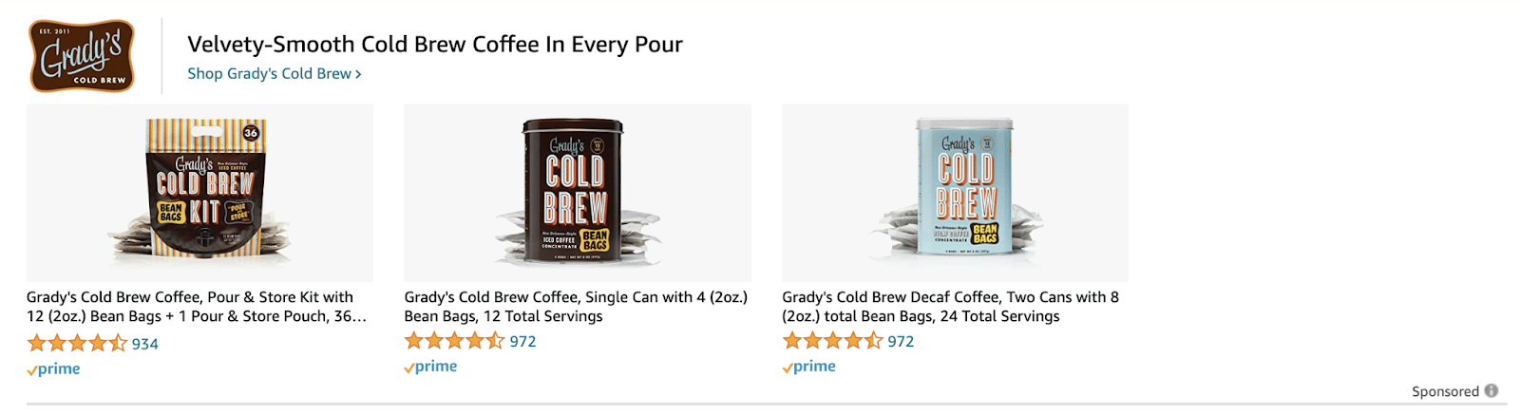Click Prime badge under Pour & Store Kit
The image size is (1520, 415).
coord(53,368)
